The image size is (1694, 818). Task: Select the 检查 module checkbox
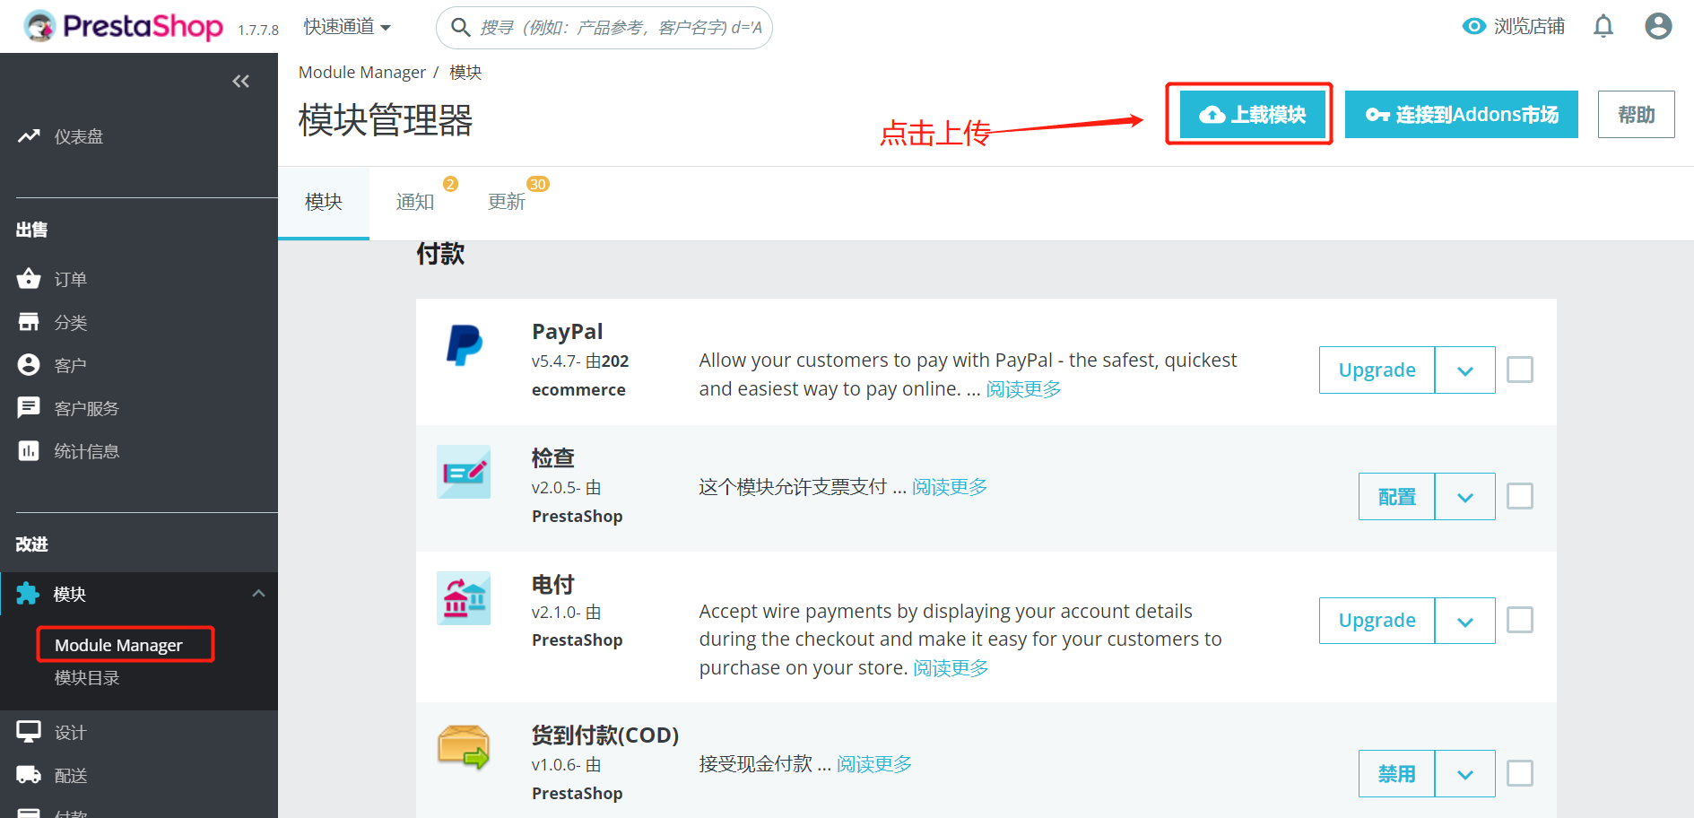1520,496
